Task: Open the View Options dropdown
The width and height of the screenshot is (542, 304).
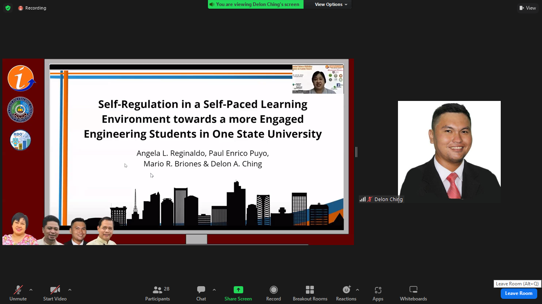Action: (x=331, y=4)
